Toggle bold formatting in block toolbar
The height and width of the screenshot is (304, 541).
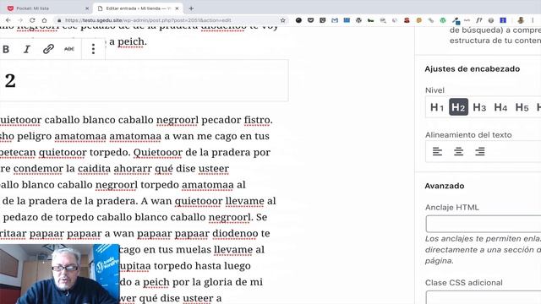click(x=6, y=49)
